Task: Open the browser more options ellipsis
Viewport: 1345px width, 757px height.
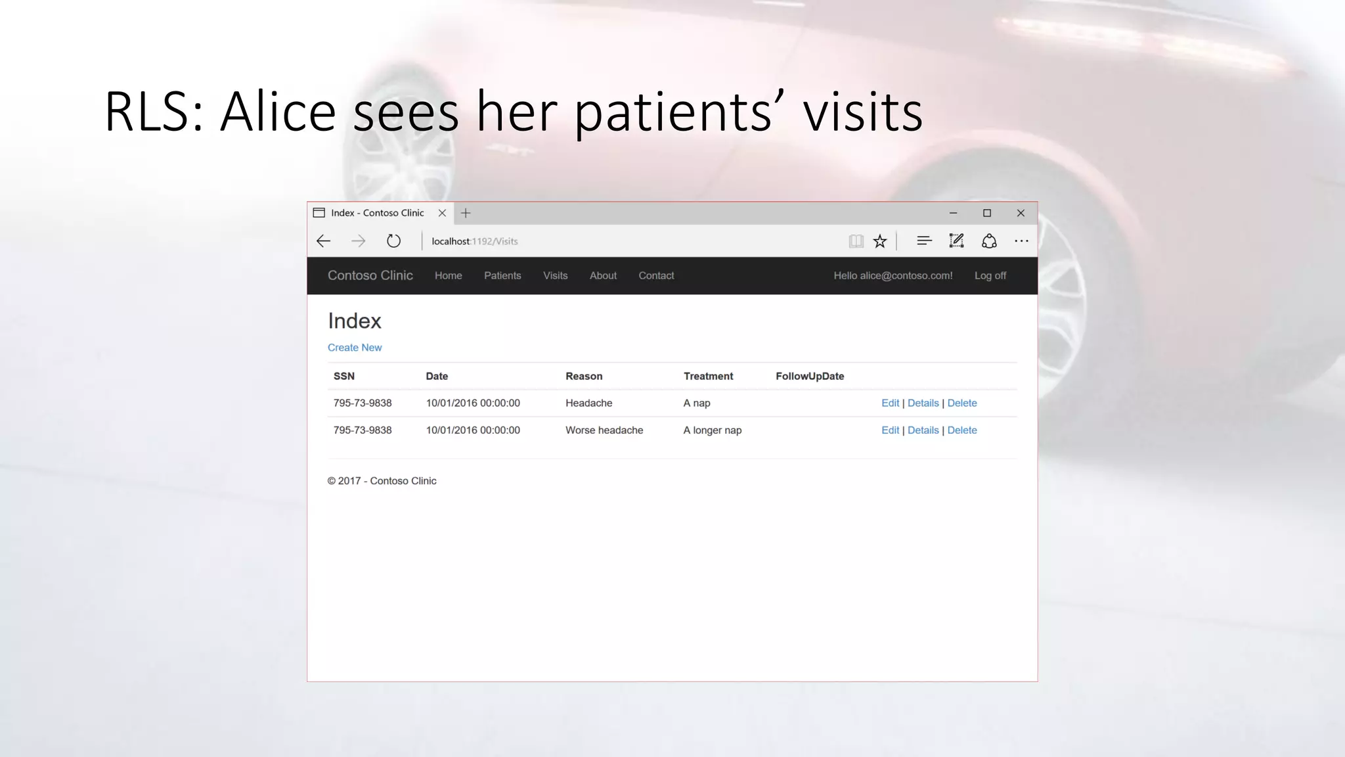Action: [1021, 241]
